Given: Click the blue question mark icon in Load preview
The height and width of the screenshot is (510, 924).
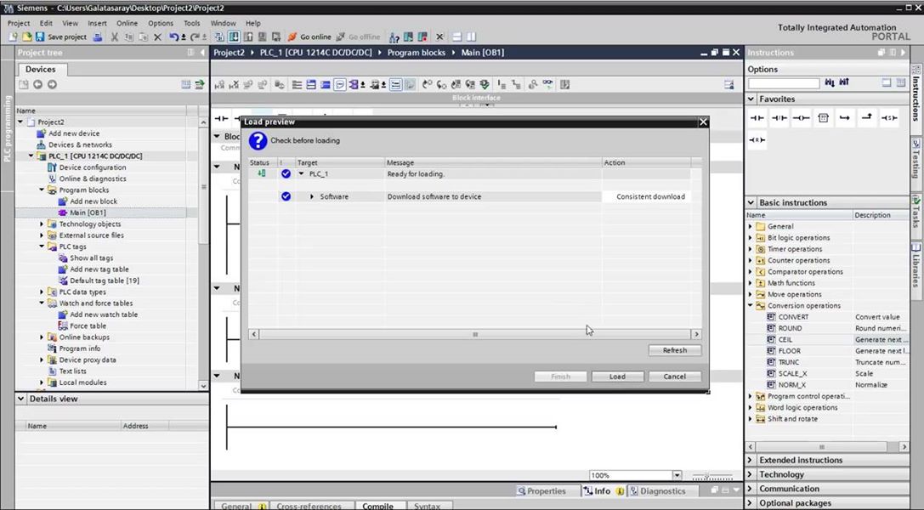Looking at the screenshot, I should coord(258,141).
